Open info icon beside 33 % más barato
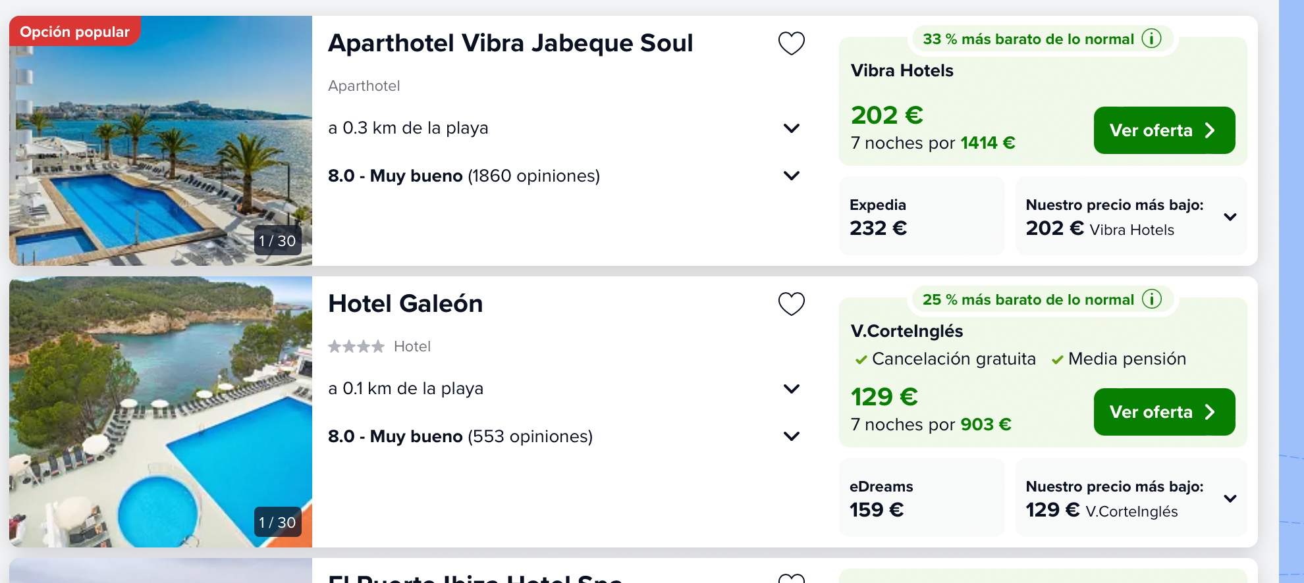The width and height of the screenshot is (1304, 583). tap(1151, 39)
